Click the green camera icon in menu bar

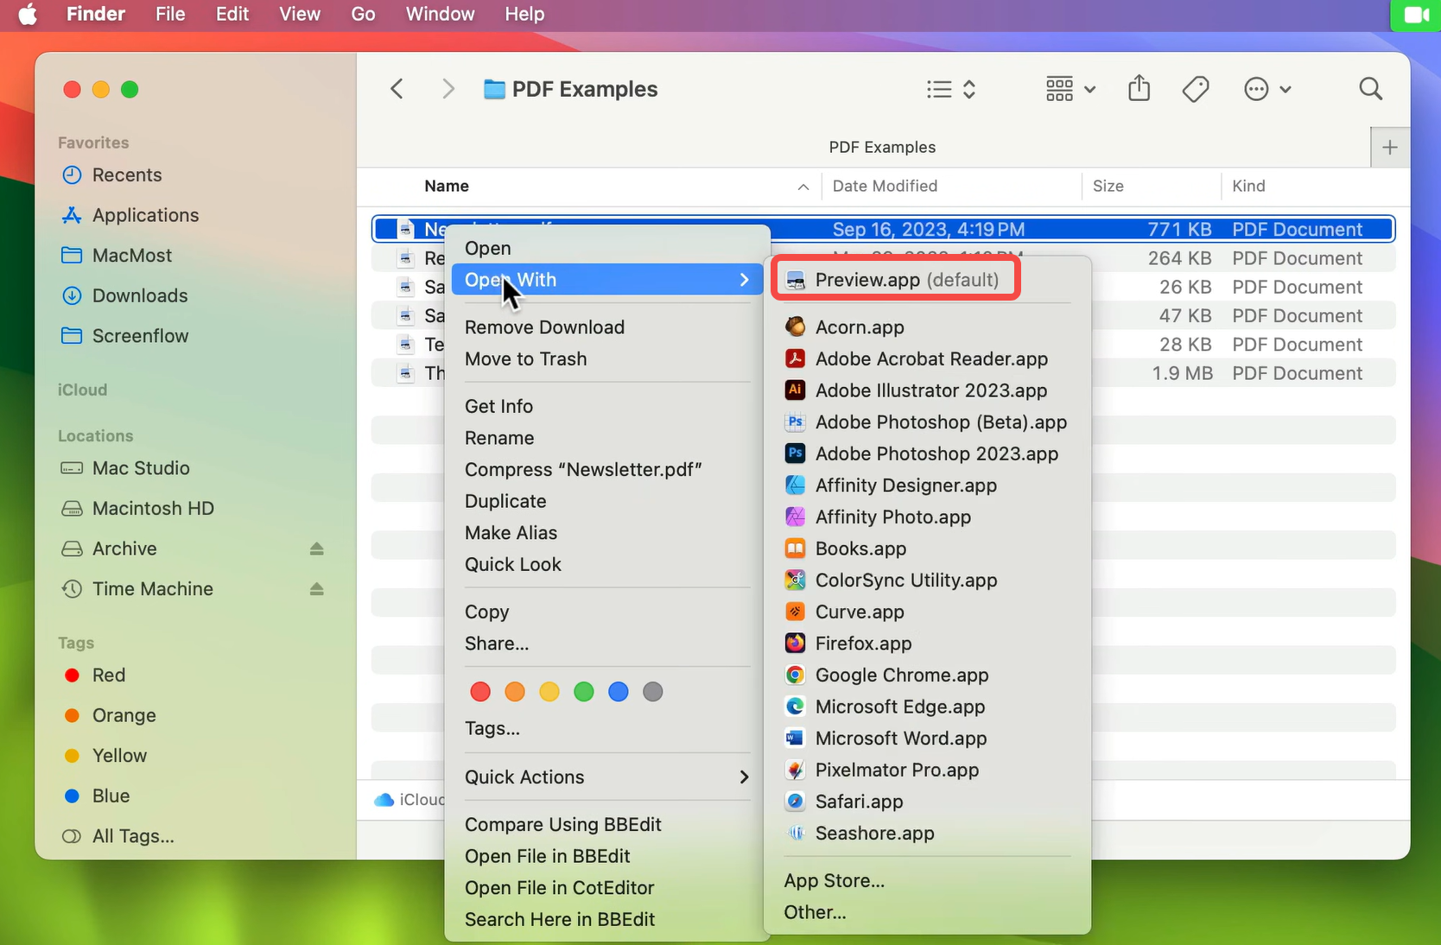[x=1416, y=16]
